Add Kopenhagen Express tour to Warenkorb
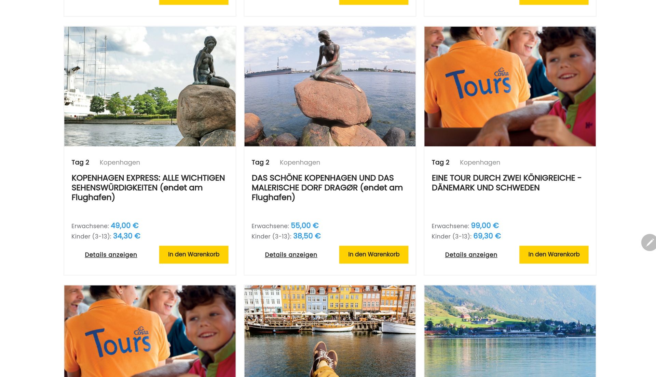 pos(194,255)
